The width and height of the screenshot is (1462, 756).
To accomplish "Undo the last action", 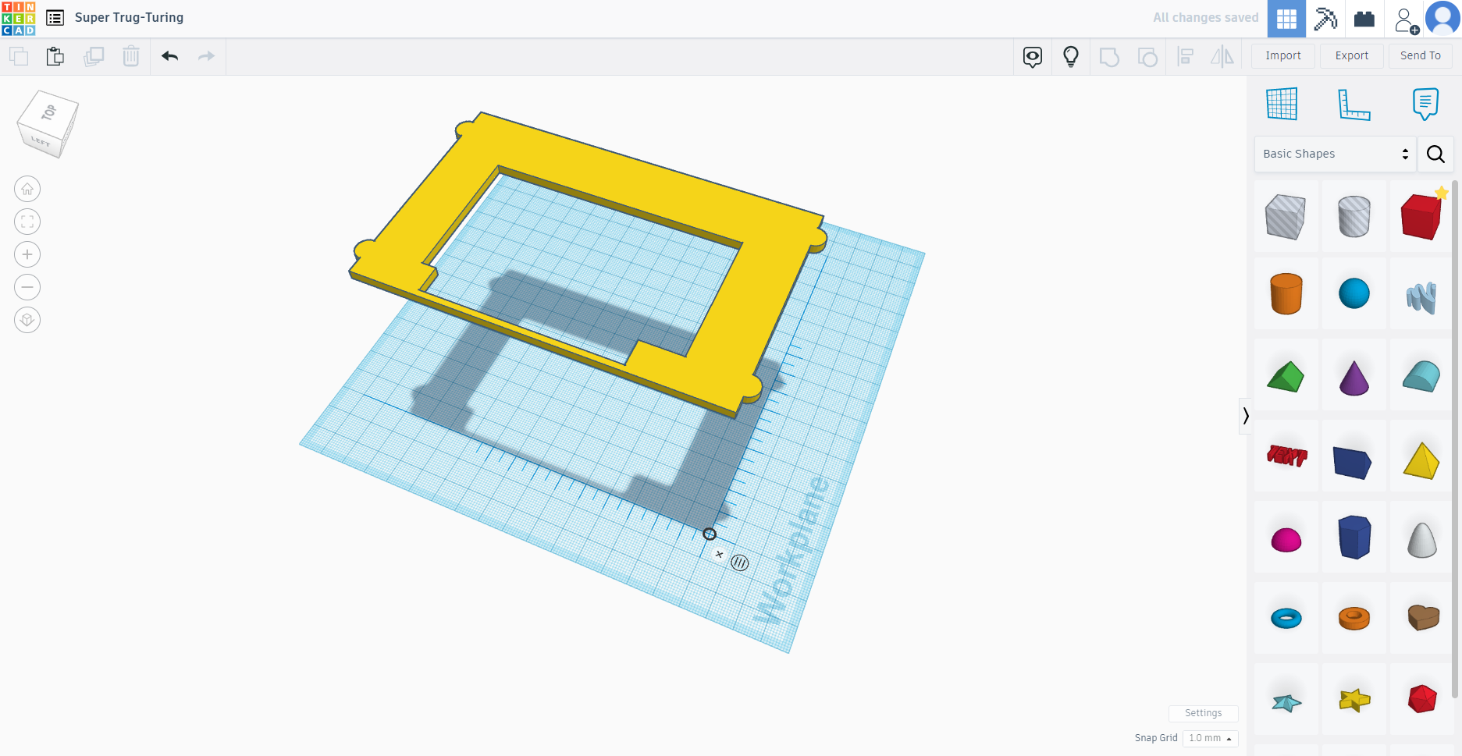I will [x=169, y=56].
